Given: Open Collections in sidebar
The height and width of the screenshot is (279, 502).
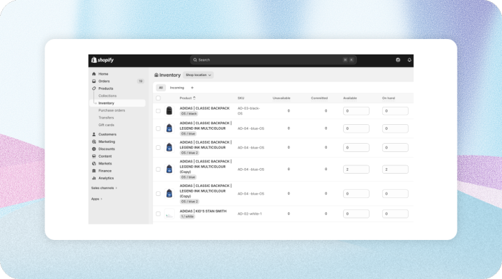Looking at the screenshot, I should [x=107, y=96].
